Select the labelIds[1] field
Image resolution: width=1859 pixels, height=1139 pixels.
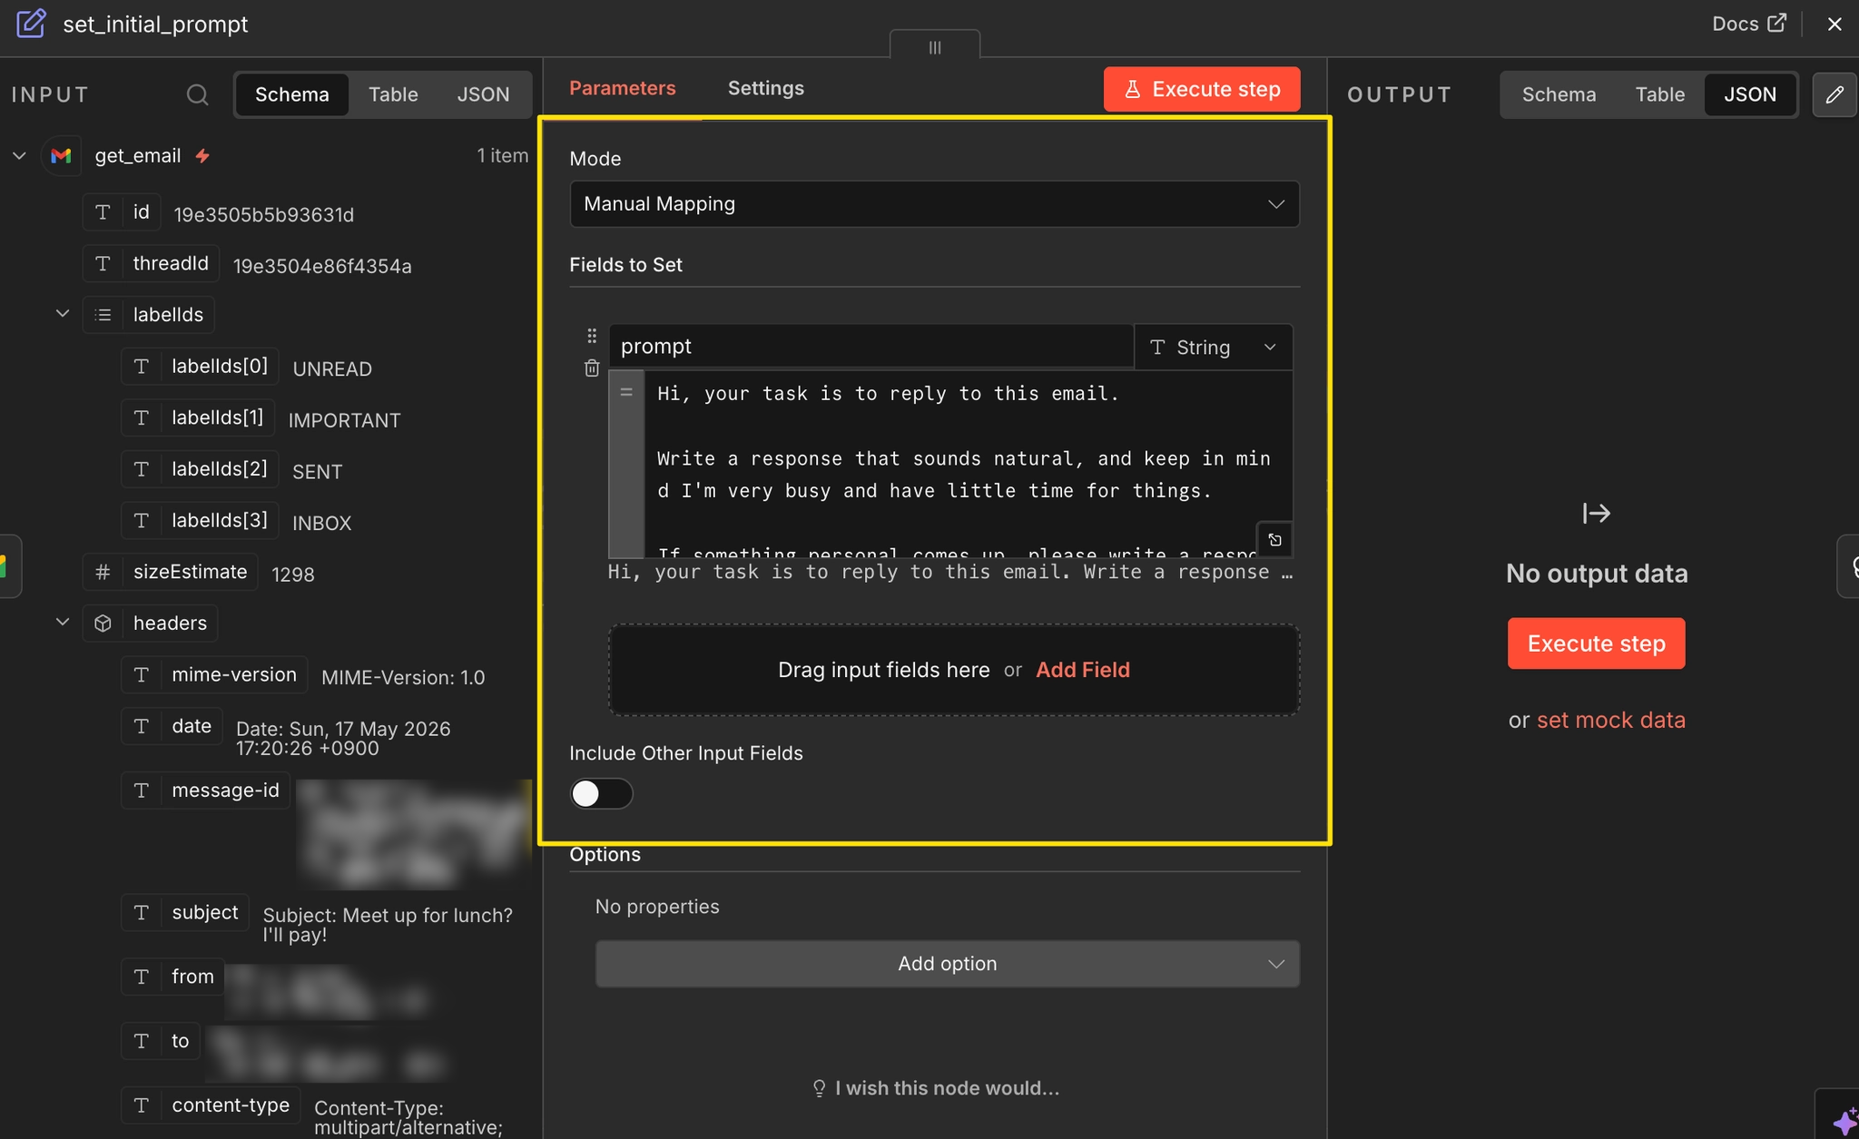[x=198, y=417]
